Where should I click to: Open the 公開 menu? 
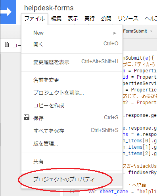[x=106, y=19]
